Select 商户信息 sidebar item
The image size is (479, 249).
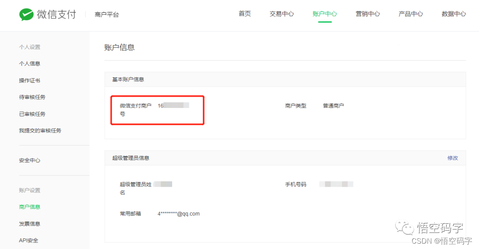tap(30, 207)
